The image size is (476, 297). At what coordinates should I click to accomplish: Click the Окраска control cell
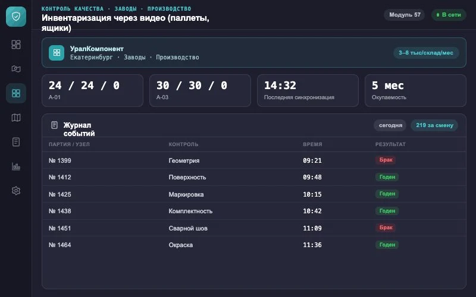181,245
